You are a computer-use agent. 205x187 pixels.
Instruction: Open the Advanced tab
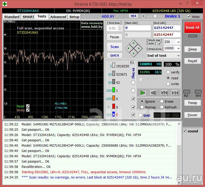point(58,17)
